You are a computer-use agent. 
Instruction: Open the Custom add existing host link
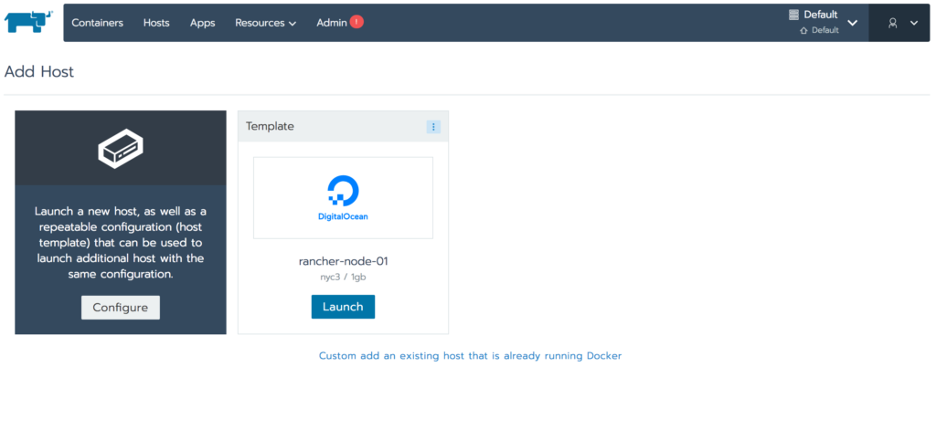point(471,356)
